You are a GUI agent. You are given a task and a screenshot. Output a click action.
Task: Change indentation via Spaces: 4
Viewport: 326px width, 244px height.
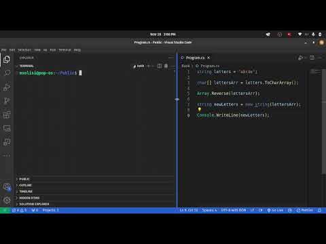(209, 210)
